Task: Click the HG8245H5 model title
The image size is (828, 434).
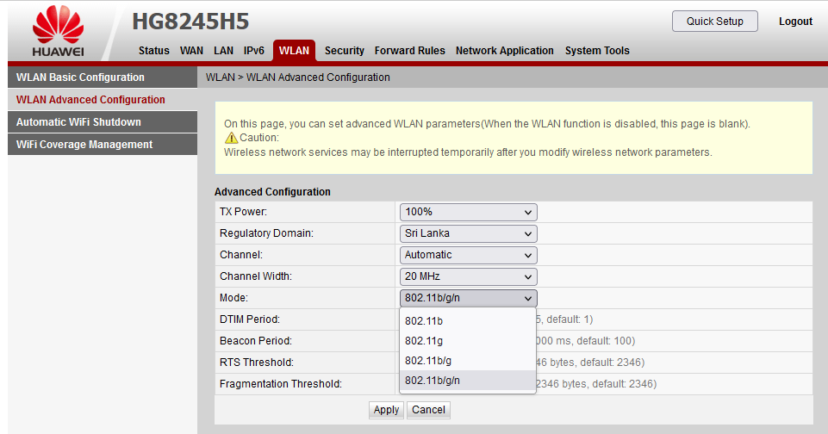Action: pyautogui.click(x=190, y=22)
